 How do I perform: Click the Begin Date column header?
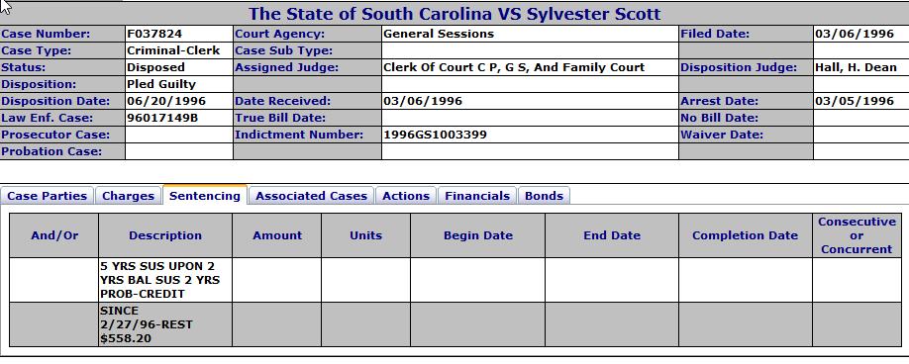477,235
